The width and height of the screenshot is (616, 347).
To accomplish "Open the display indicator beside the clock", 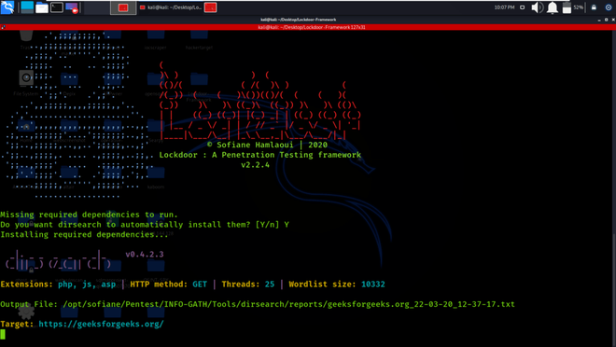I will [522, 7].
